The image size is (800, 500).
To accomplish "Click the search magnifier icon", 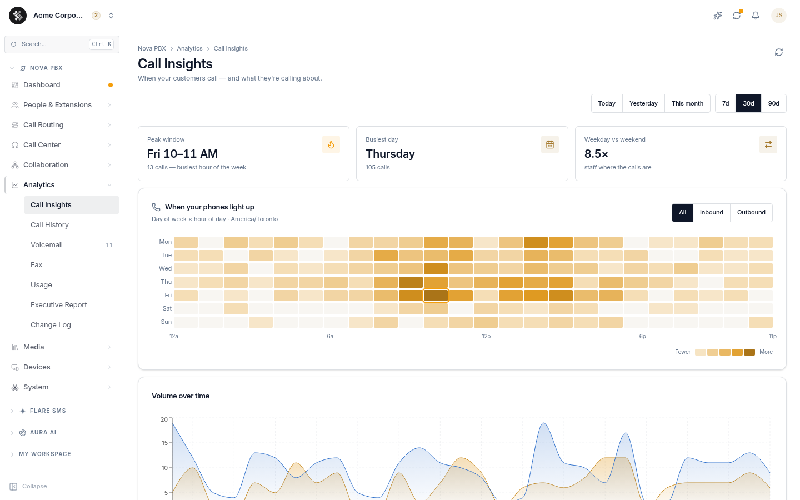I will click(x=14, y=44).
